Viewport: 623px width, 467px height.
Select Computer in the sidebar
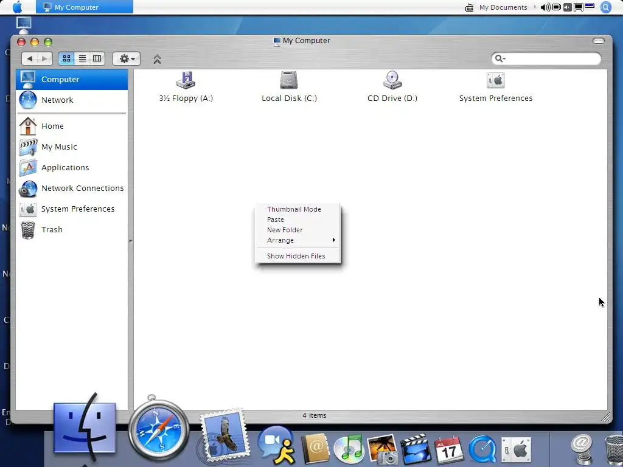[x=72, y=80]
